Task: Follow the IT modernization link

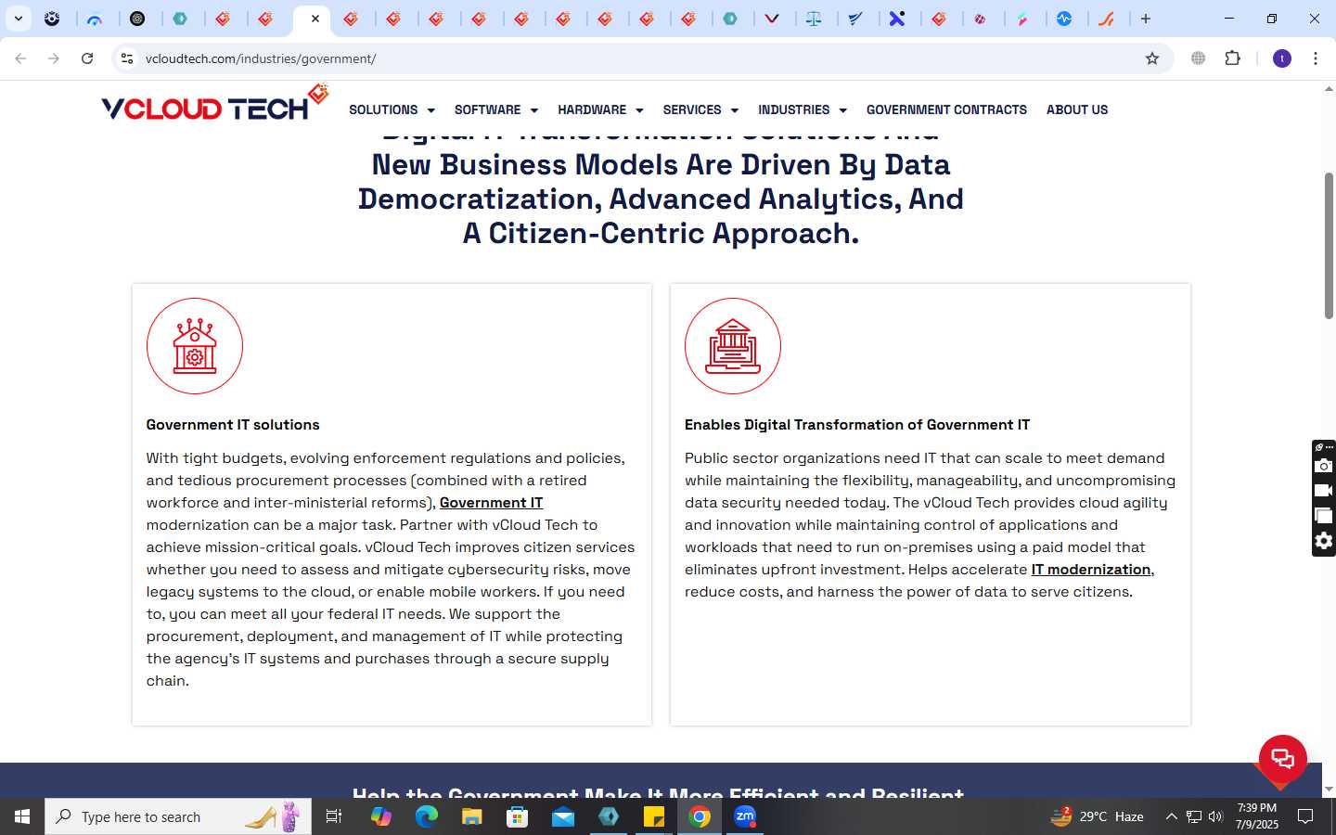Action: [1091, 570]
